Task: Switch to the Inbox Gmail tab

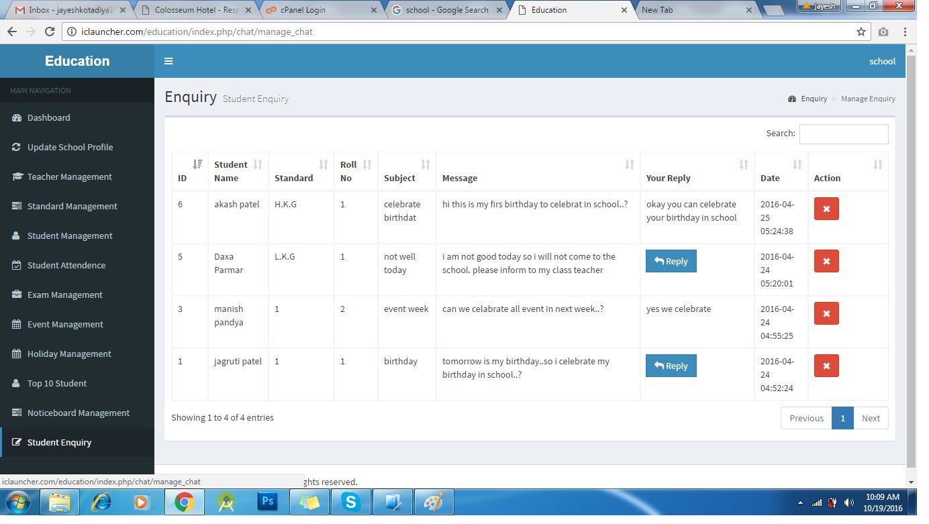Action: tap(70, 10)
